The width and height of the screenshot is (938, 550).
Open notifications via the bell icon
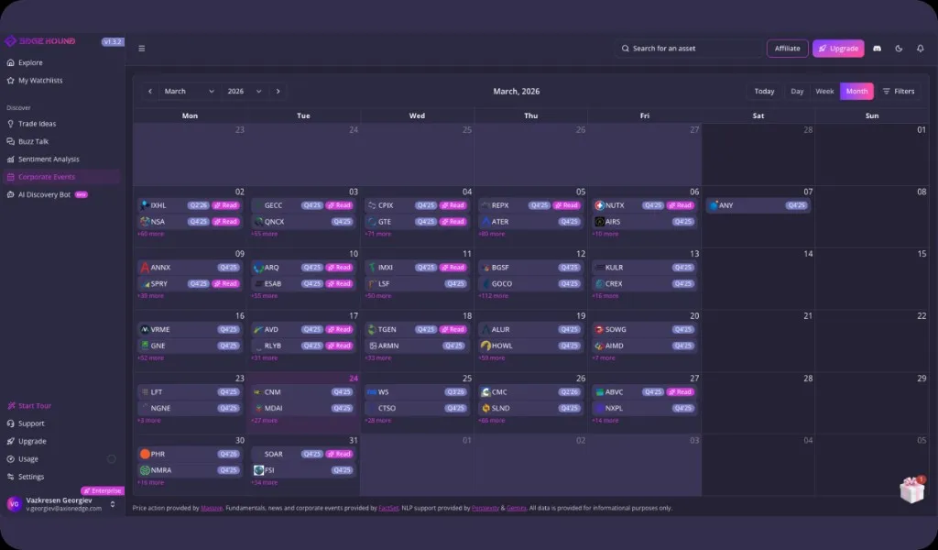[921, 48]
